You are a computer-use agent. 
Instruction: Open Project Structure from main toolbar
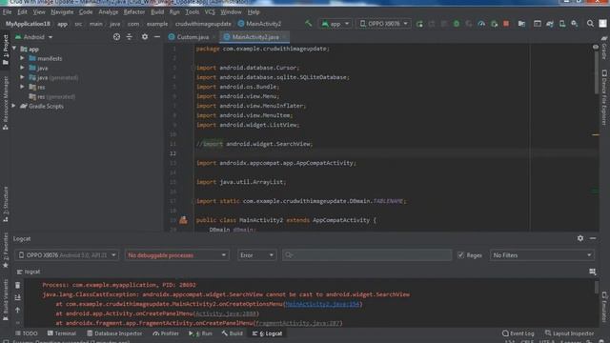click(x=521, y=24)
